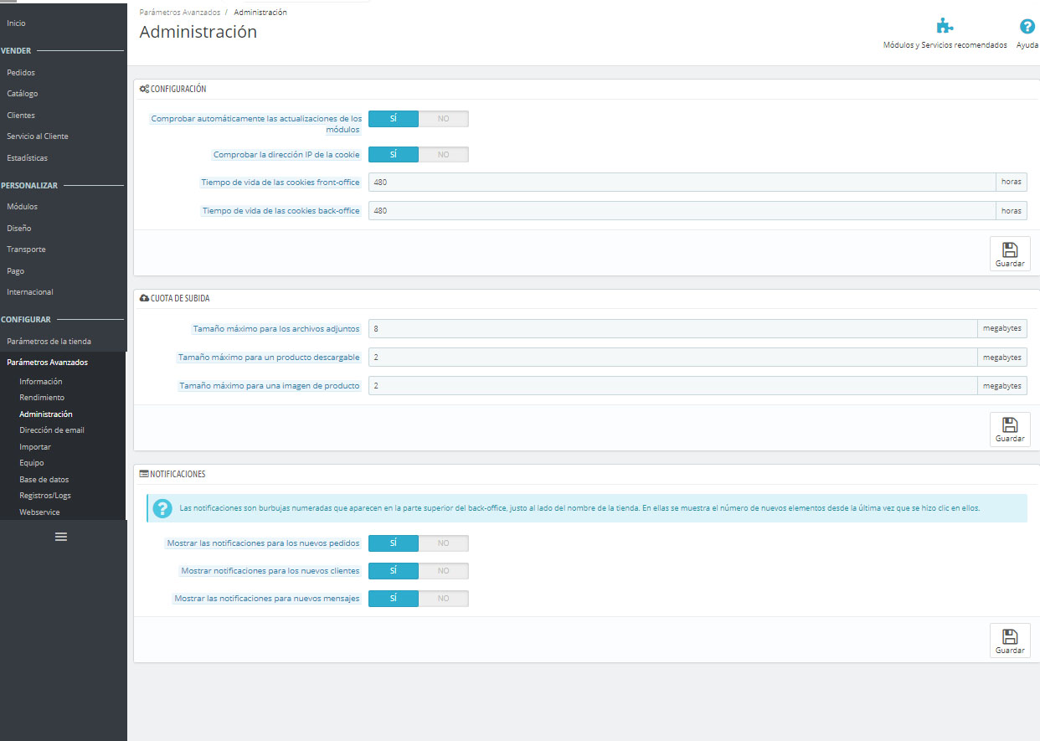Click the save icon in Configuración section

(x=1010, y=250)
